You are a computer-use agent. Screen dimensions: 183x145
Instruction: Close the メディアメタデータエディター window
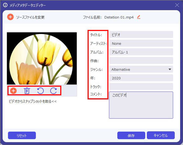pos(177,5)
